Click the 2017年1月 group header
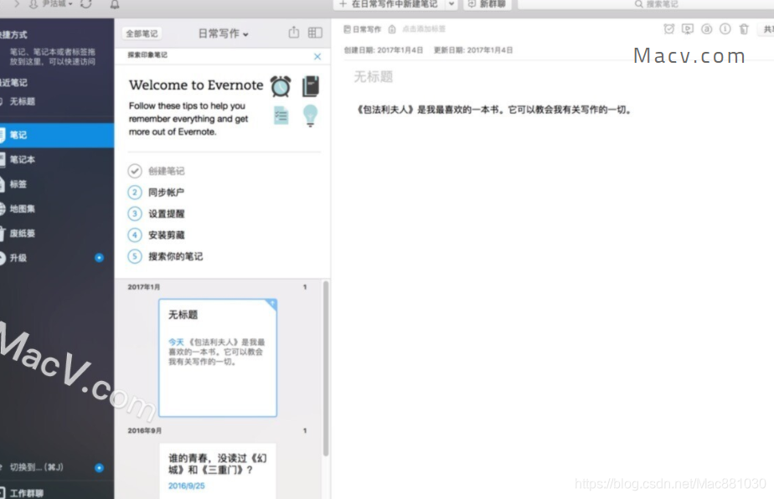774x499 pixels. coord(143,287)
